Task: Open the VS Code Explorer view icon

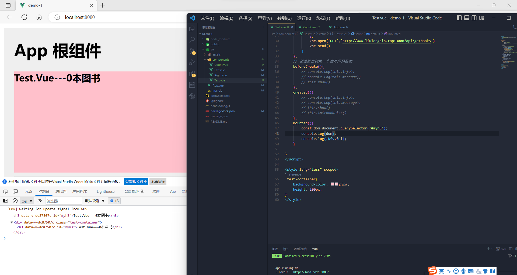Action: (192, 28)
